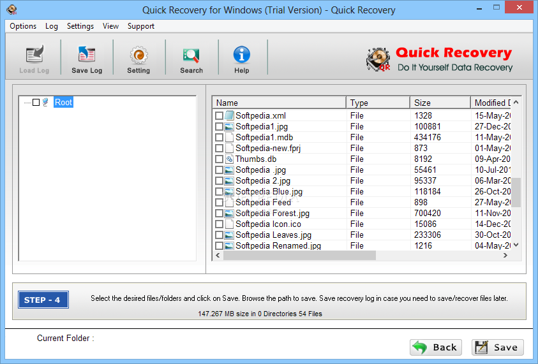The image size is (538, 364).
Task: Tick the Softpedia Forest.jpg checkbox
Action: tap(220, 214)
